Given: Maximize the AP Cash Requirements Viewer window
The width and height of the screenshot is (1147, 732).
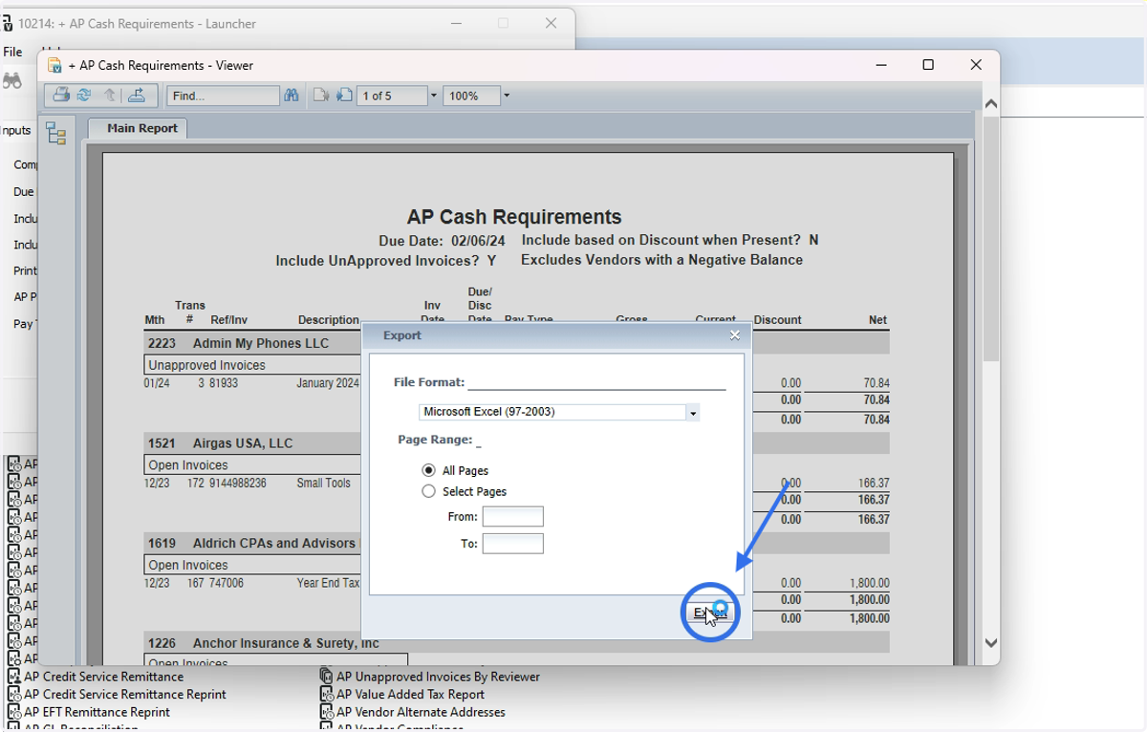Looking at the screenshot, I should pos(927,65).
